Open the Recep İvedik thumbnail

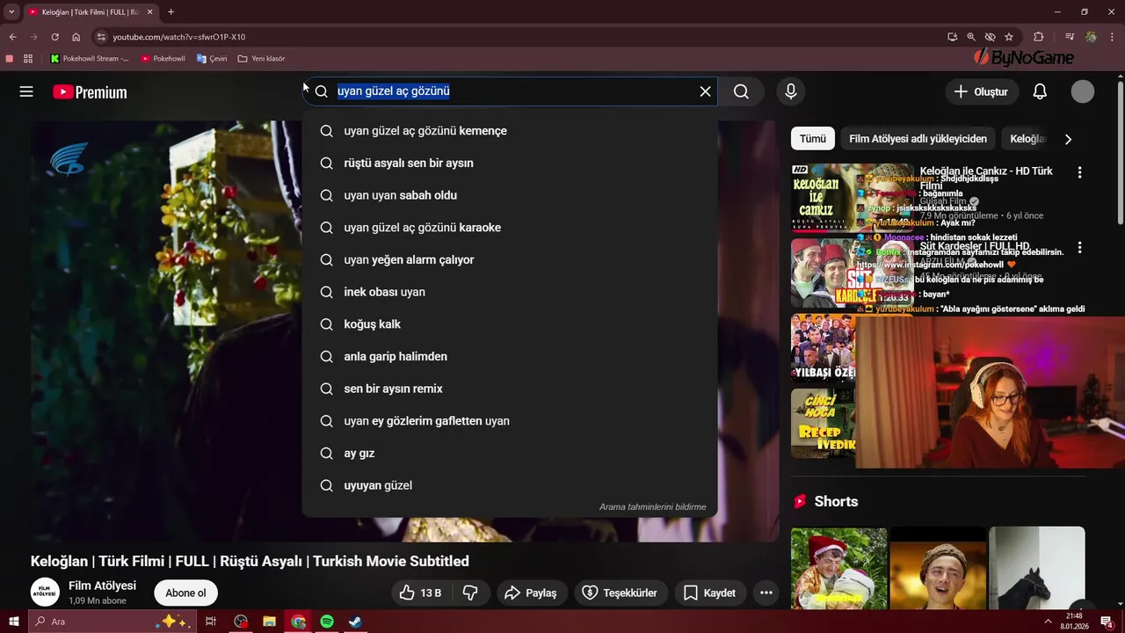(824, 424)
